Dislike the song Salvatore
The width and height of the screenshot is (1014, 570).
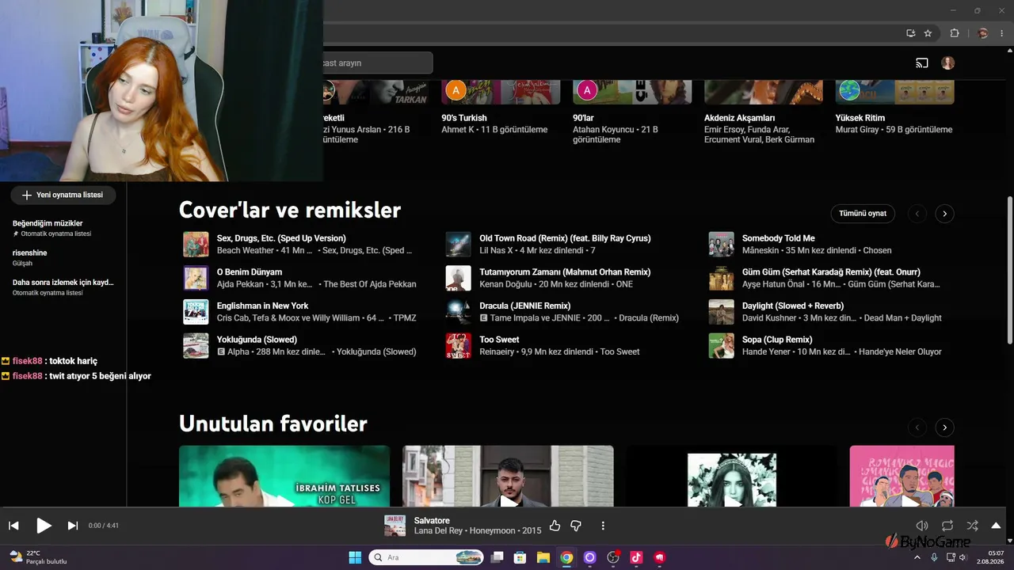pyautogui.click(x=576, y=526)
